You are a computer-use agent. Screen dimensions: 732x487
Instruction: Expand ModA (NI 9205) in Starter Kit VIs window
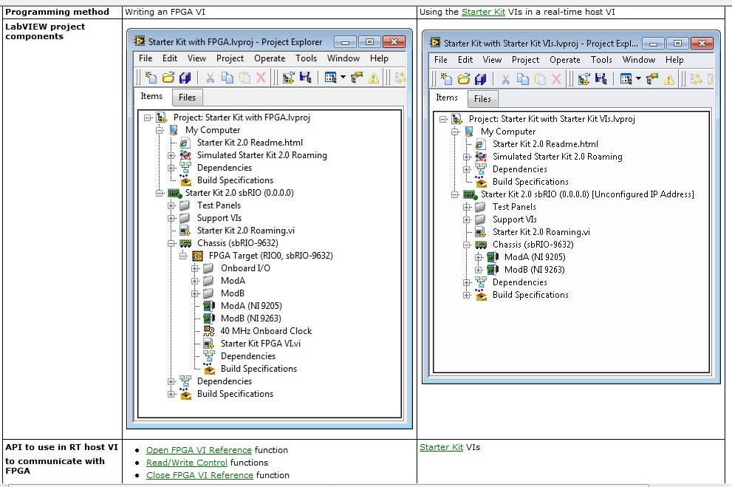(x=479, y=257)
